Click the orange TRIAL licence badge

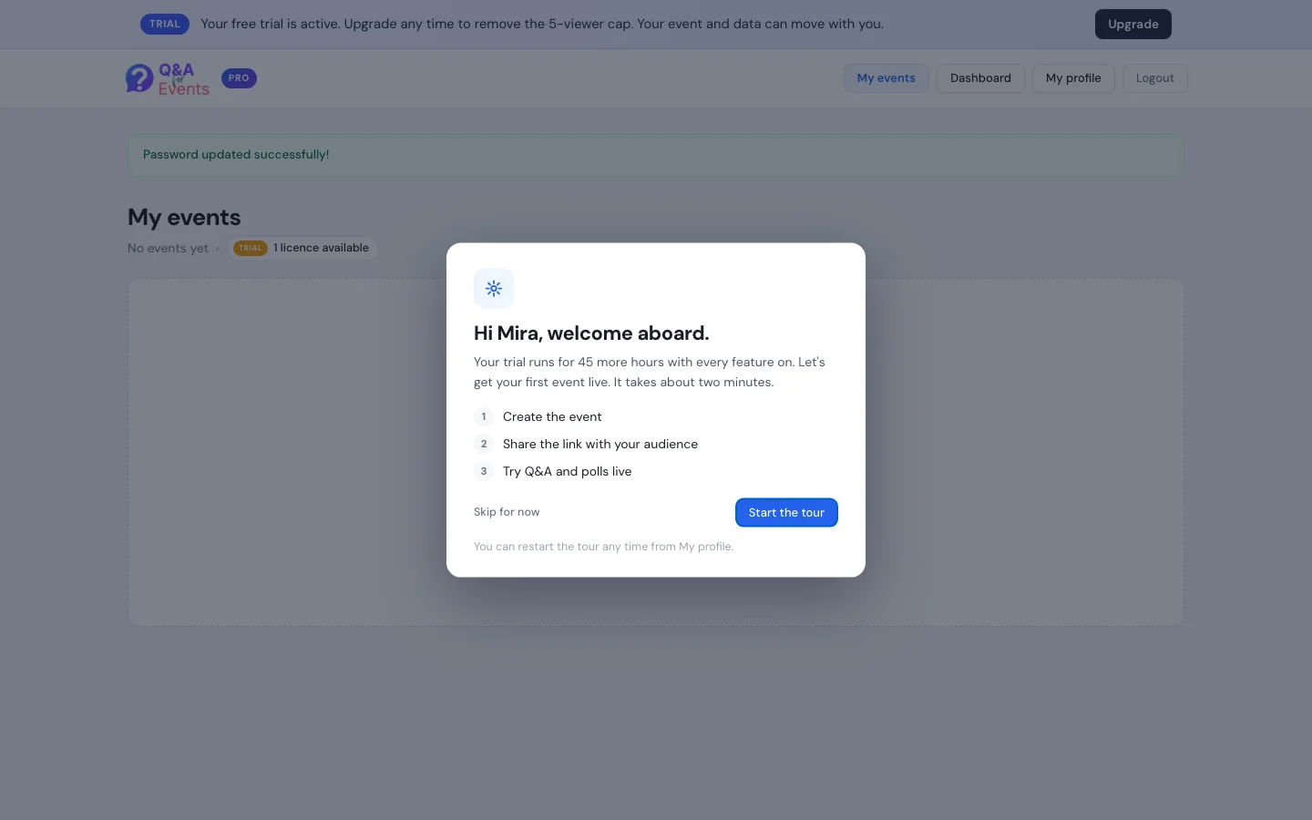(251, 248)
